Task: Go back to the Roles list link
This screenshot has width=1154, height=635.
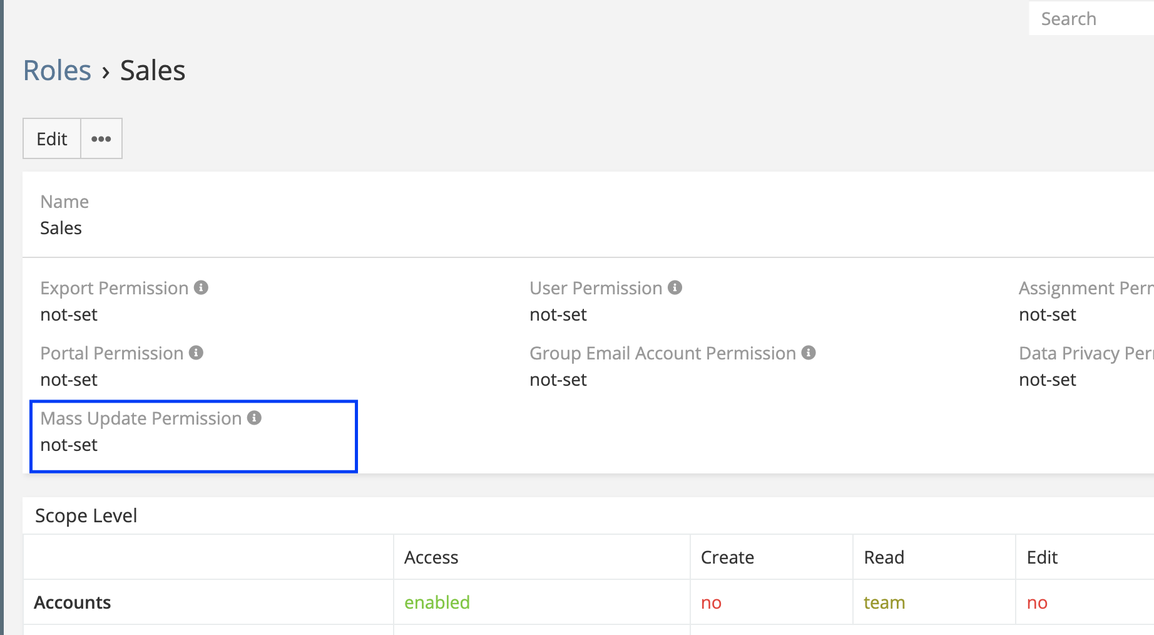Action: coord(57,70)
